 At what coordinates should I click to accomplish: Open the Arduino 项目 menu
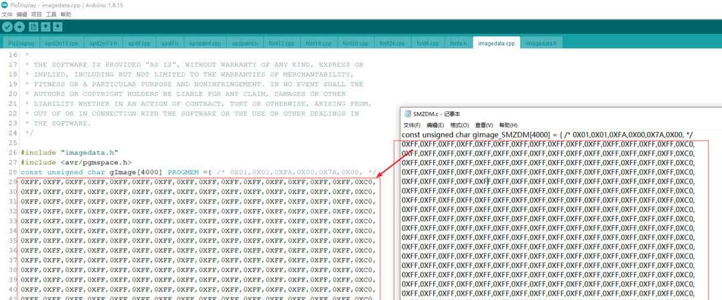pyautogui.click(x=37, y=14)
